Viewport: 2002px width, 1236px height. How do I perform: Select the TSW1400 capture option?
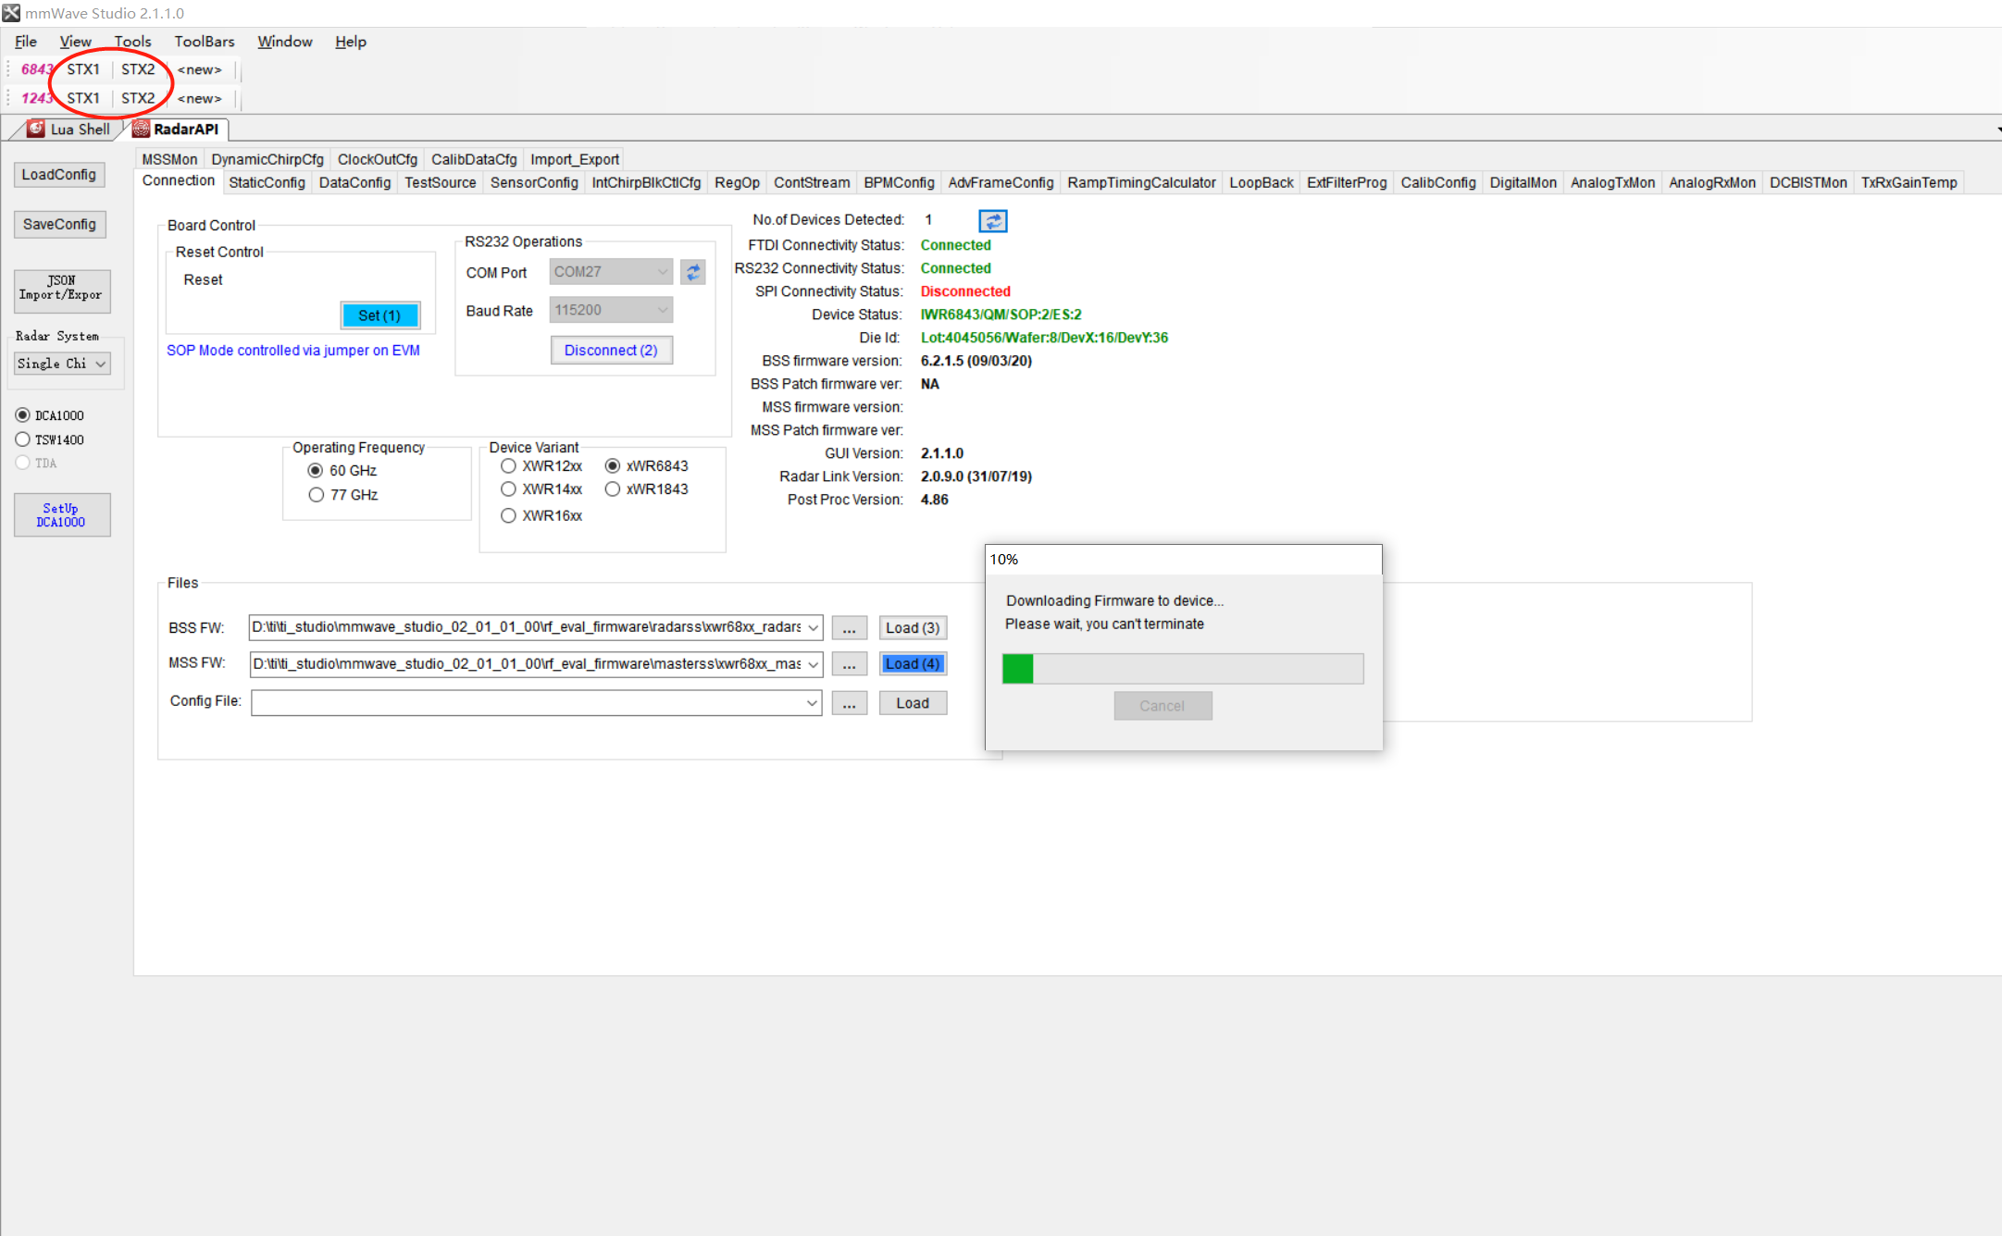click(x=23, y=439)
